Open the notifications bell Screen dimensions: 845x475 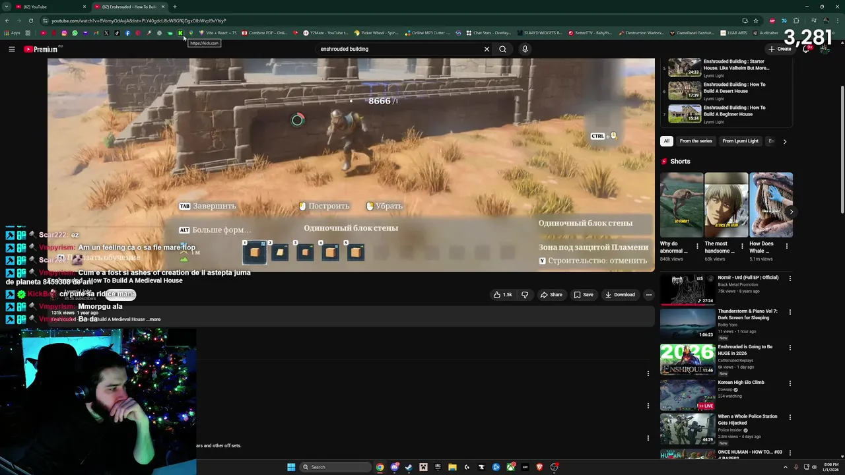pos(807,49)
